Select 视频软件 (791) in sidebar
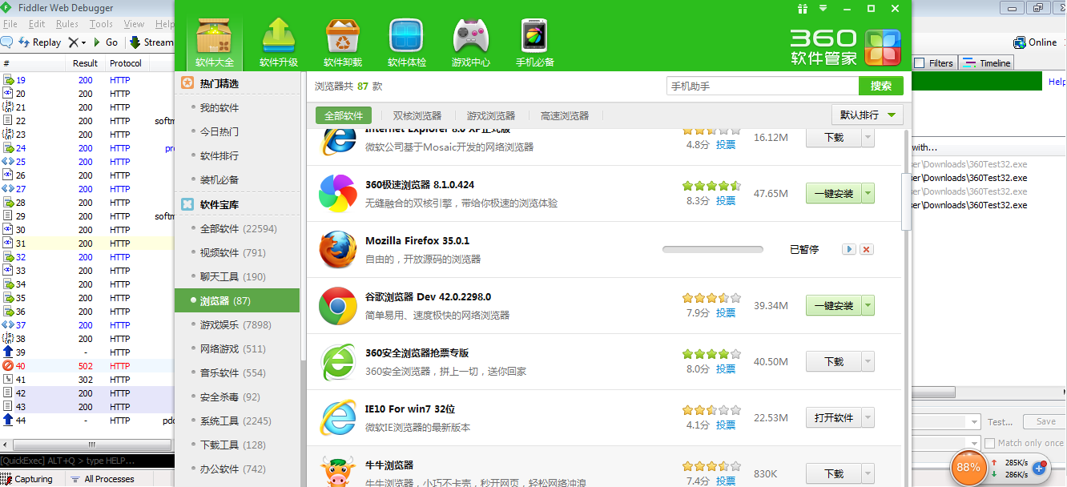The height and width of the screenshot is (487, 1067). [x=237, y=253]
